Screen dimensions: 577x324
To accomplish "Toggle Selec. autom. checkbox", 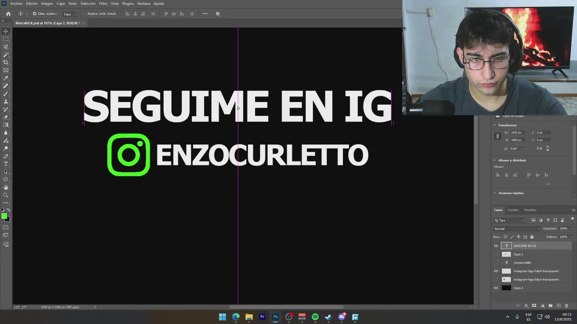I will click(34, 13).
